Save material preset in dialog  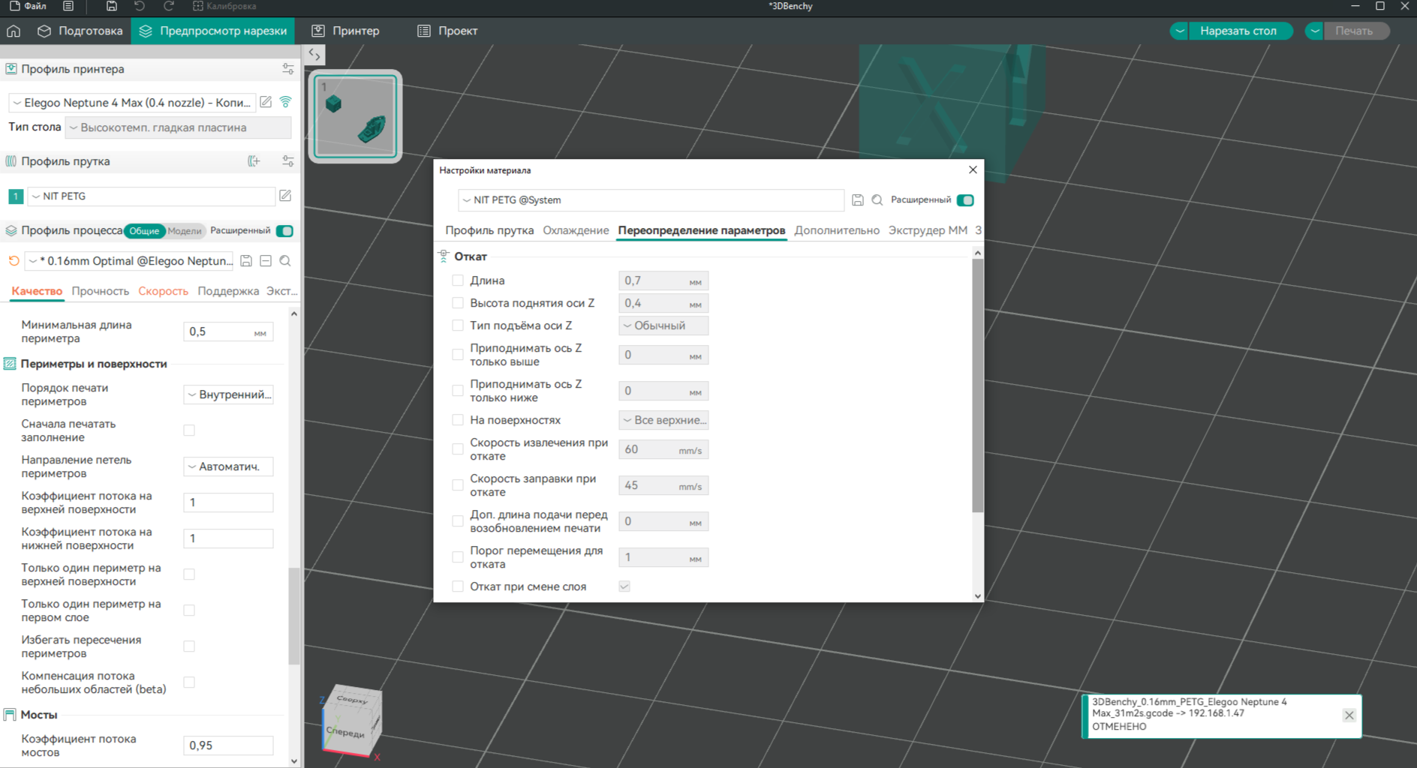pos(858,200)
